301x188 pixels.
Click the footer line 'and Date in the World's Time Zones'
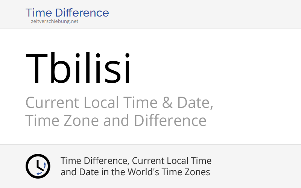click(135, 172)
